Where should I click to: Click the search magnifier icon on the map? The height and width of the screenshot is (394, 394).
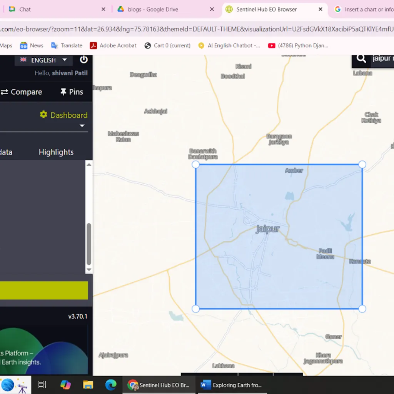click(x=361, y=58)
